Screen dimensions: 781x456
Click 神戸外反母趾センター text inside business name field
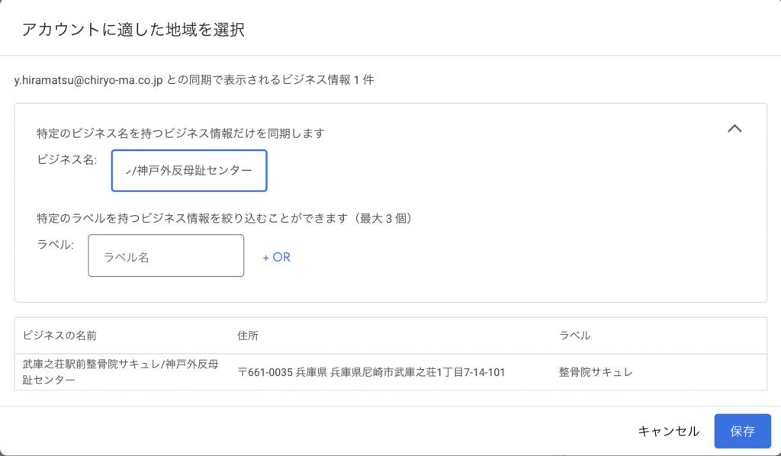coord(194,171)
